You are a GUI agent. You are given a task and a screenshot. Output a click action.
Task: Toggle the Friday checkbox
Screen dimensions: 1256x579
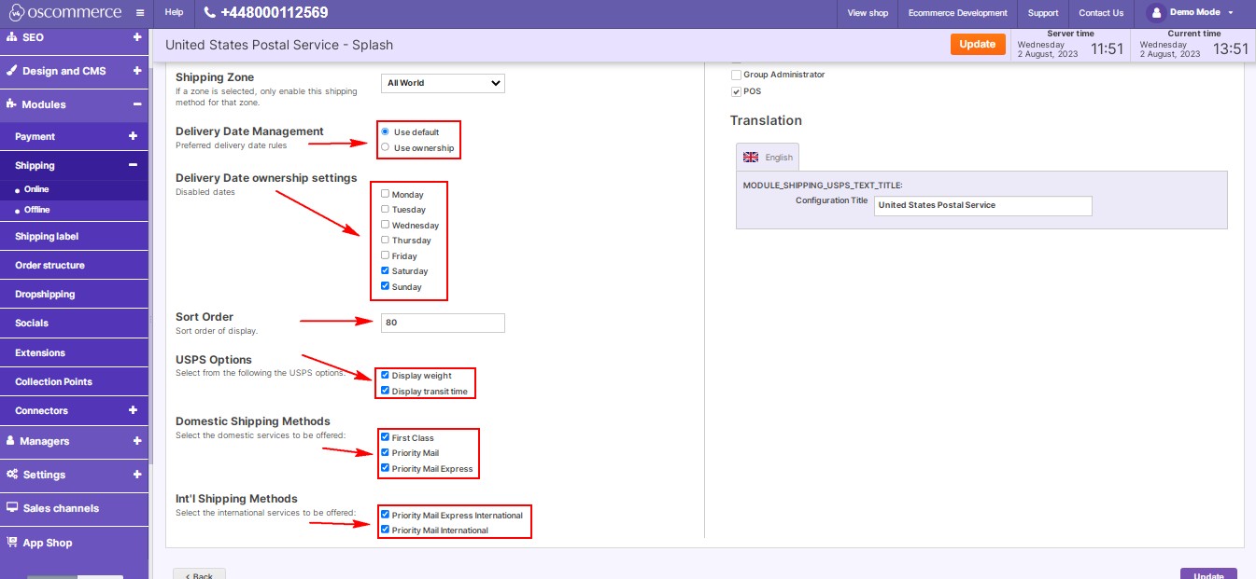385,255
